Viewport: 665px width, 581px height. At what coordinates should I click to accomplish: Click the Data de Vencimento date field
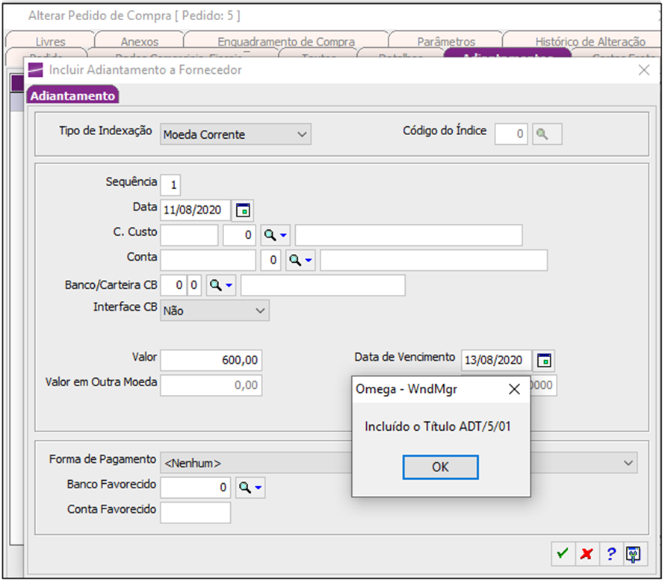(496, 360)
